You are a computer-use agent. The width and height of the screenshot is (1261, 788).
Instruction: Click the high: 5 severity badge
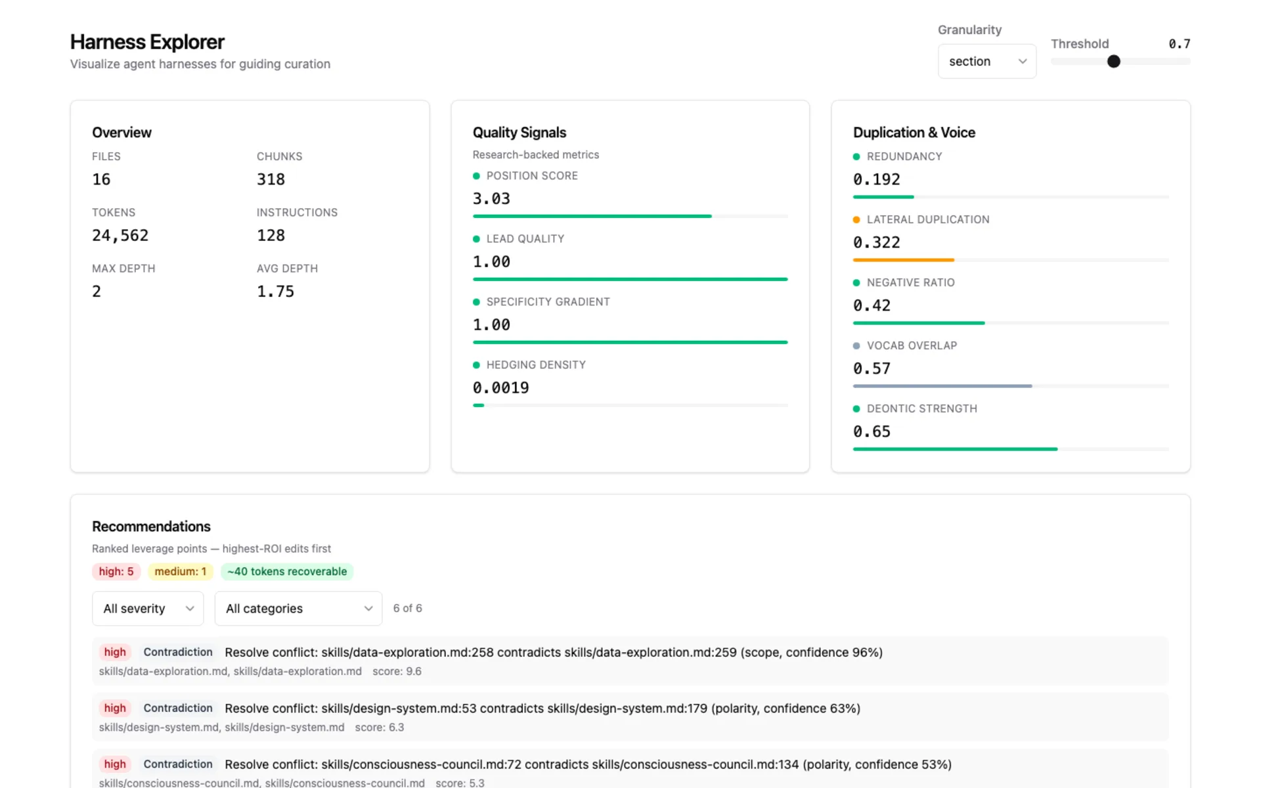point(116,571)
